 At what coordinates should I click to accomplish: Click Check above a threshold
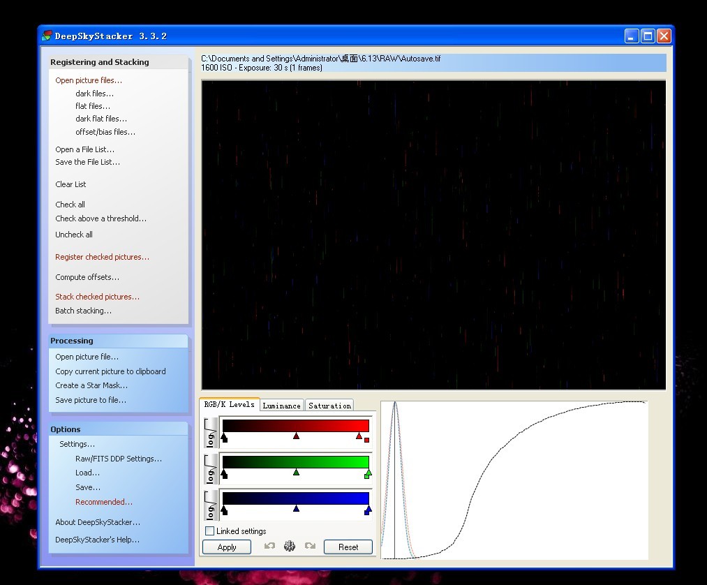(101, 219)
